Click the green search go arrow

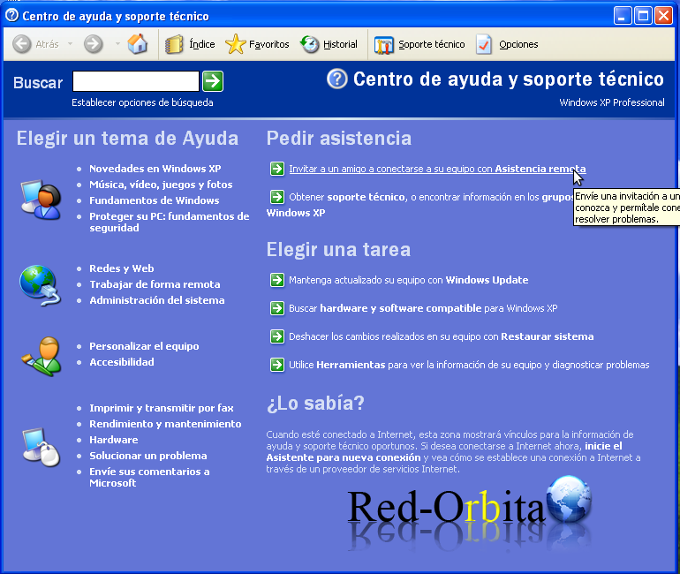coord(213,81)
